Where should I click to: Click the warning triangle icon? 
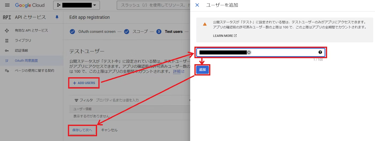click(205, 24)
